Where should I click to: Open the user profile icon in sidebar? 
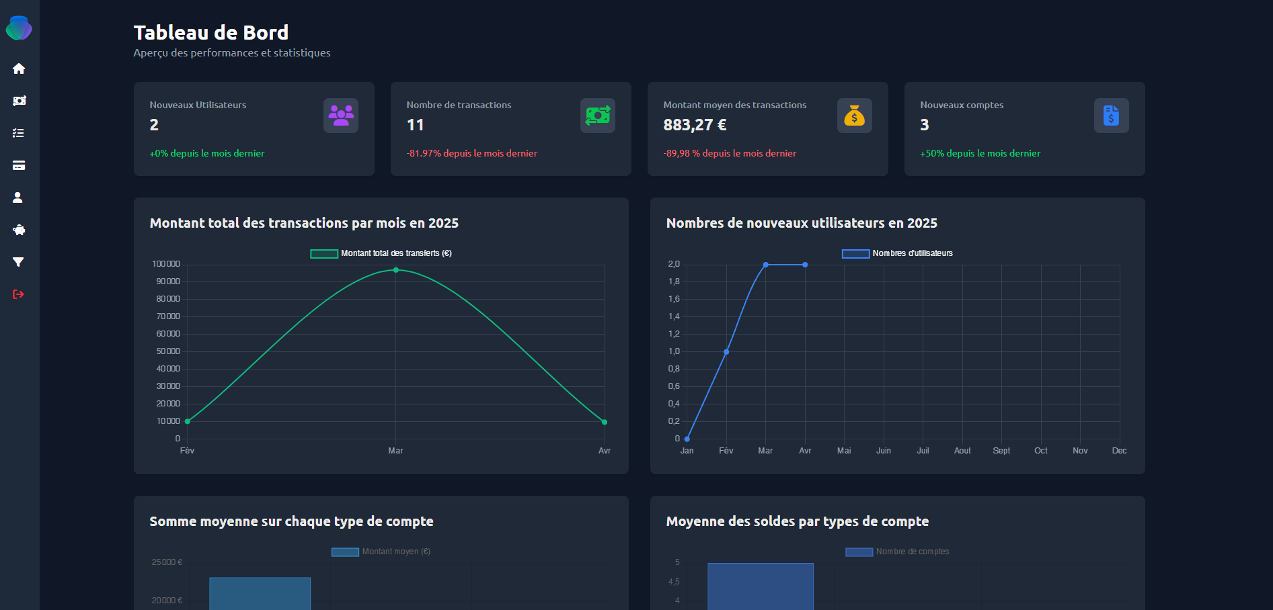tap(19, 198)
